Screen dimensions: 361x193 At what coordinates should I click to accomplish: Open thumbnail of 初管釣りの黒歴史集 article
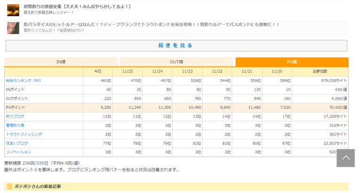13,9
